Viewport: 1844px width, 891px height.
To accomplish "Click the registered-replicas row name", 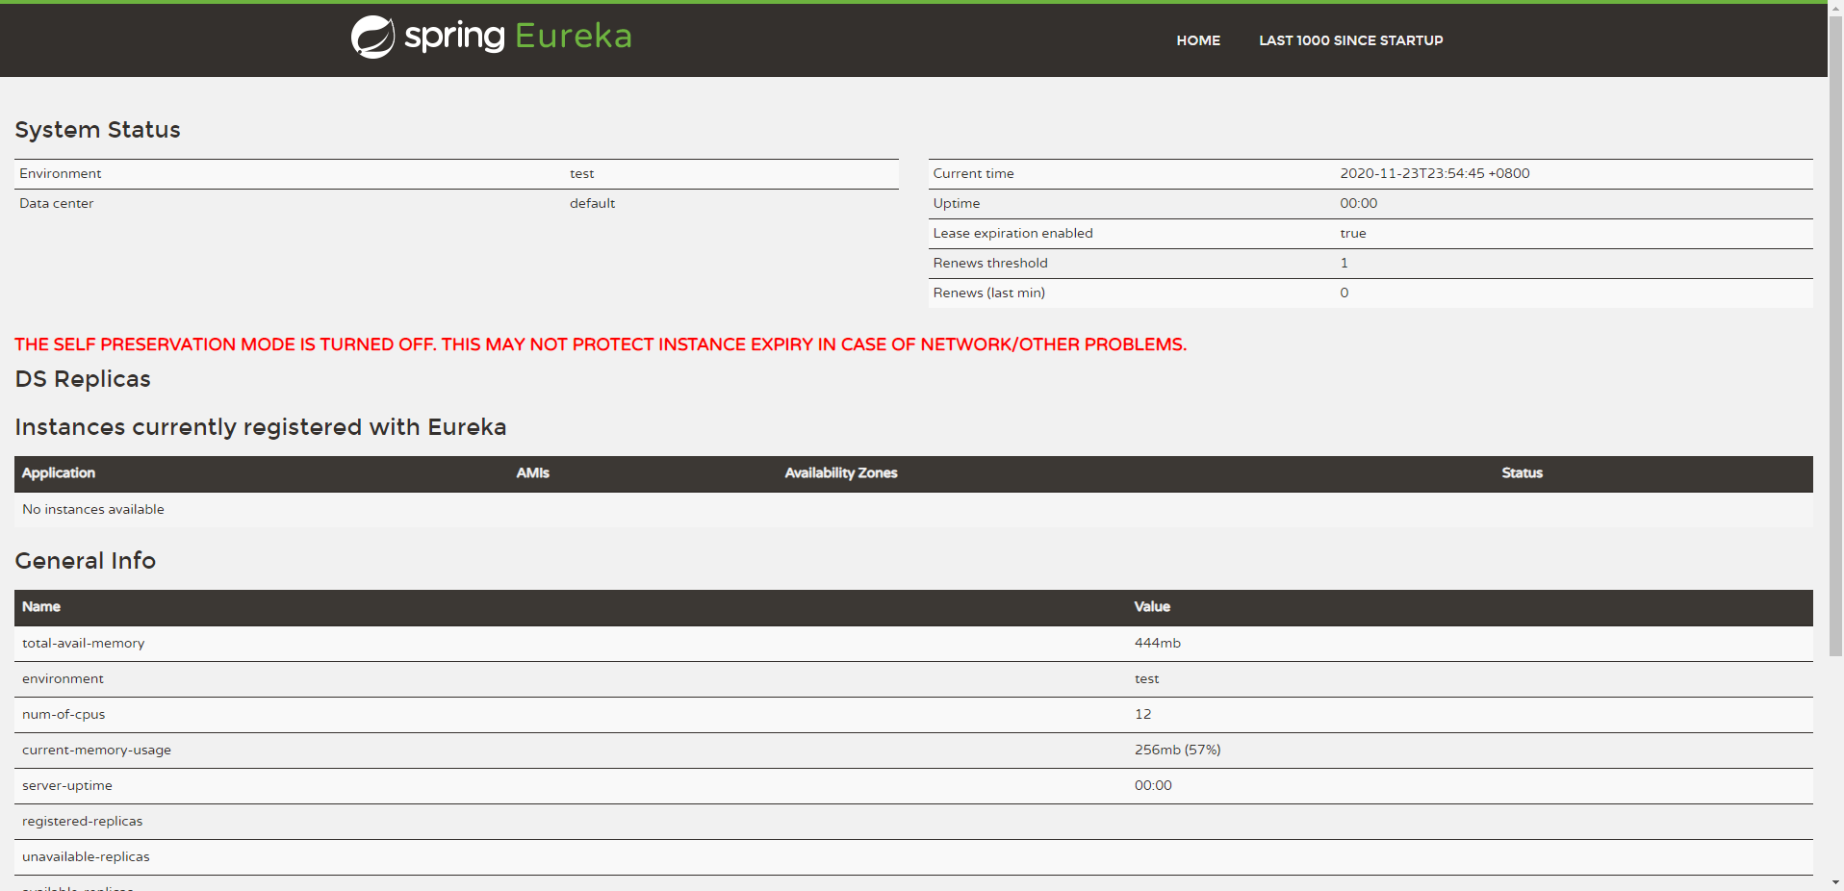I will (83, 821).
